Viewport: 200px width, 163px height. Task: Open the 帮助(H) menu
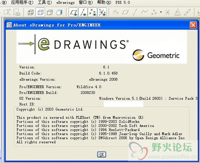tap(104, 2)
